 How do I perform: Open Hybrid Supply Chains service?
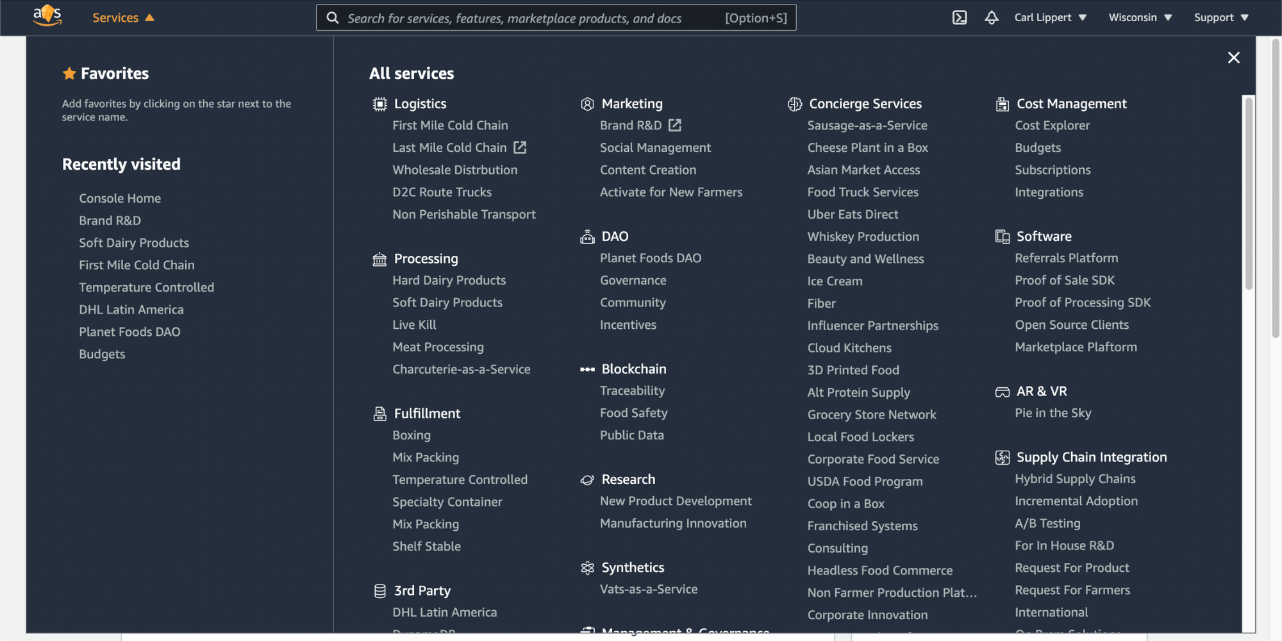pos(1076,479)
